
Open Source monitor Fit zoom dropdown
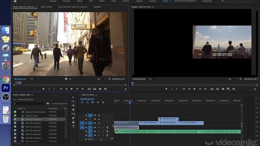pyautogui.click(x=35, y=79)
